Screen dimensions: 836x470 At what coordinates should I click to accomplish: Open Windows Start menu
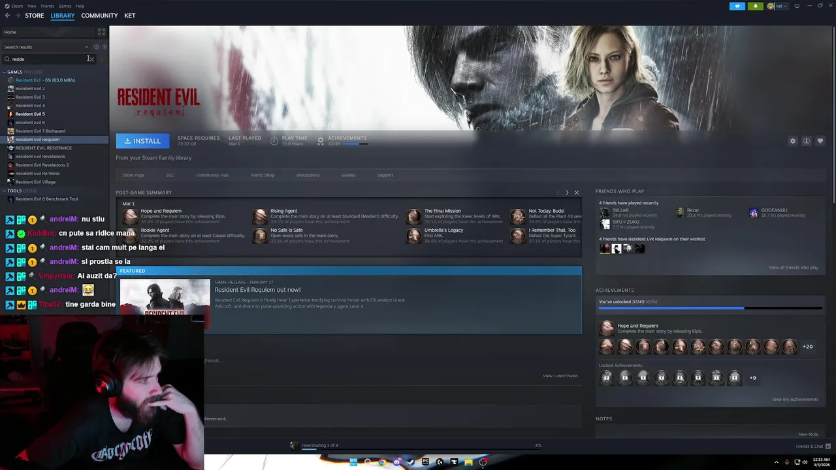353,462
